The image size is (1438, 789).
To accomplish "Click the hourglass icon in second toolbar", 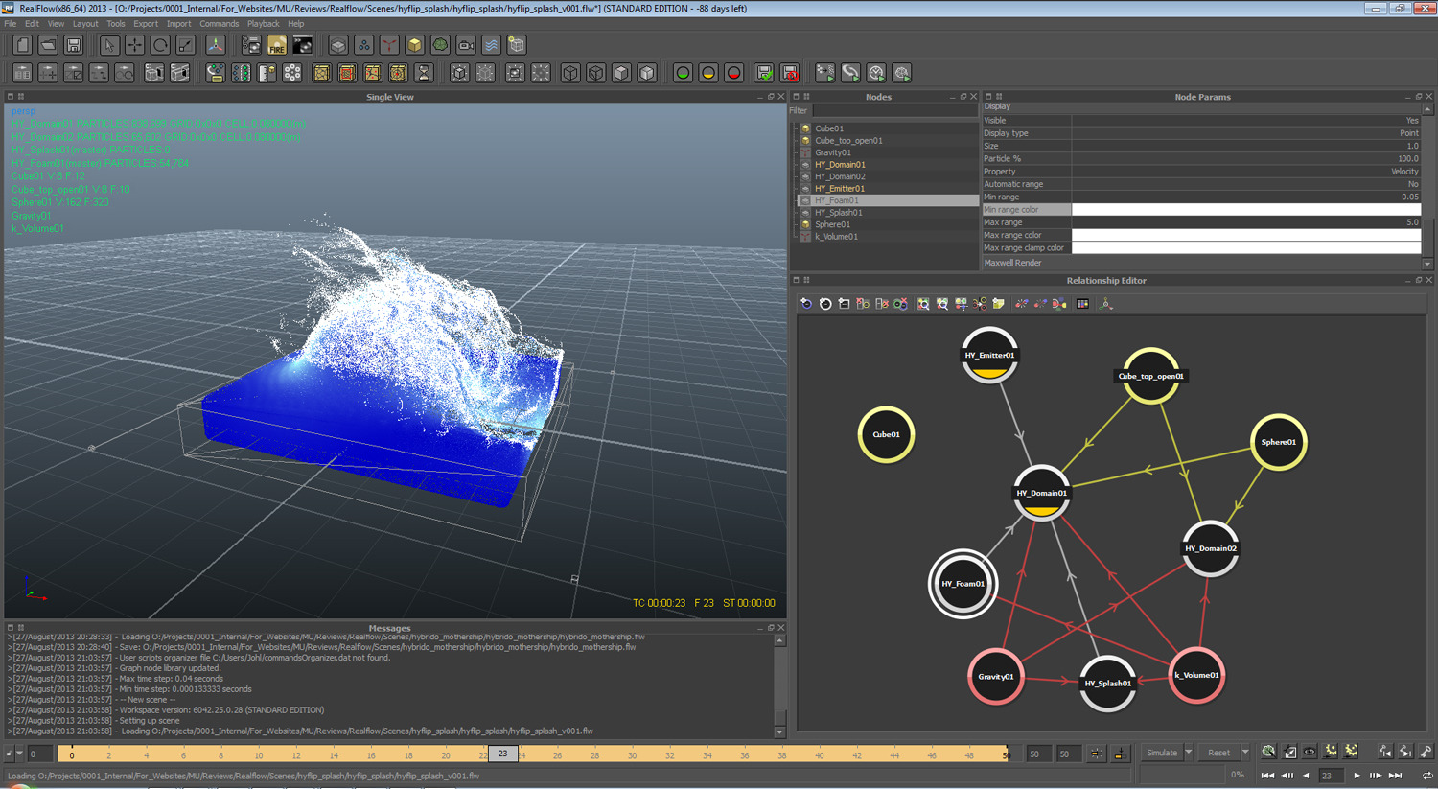I will (x=424, y=73).
